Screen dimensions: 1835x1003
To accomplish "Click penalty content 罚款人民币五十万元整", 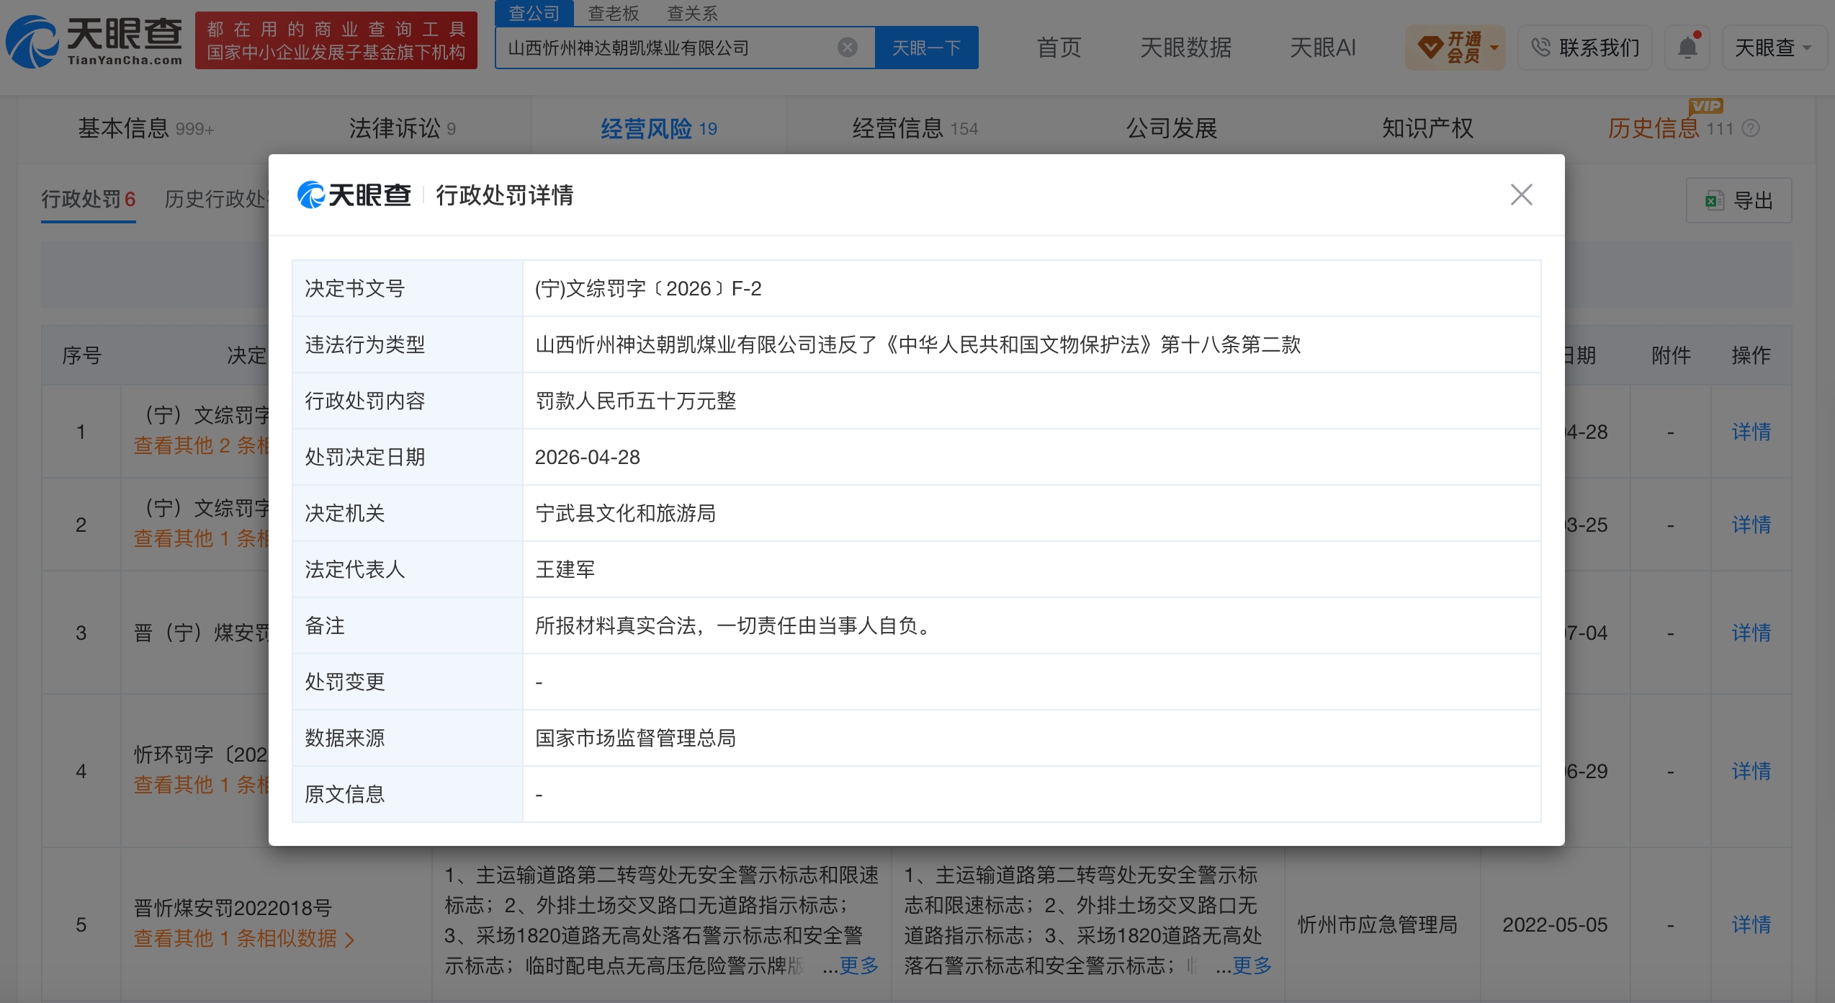I will click(x=635, y=401).
